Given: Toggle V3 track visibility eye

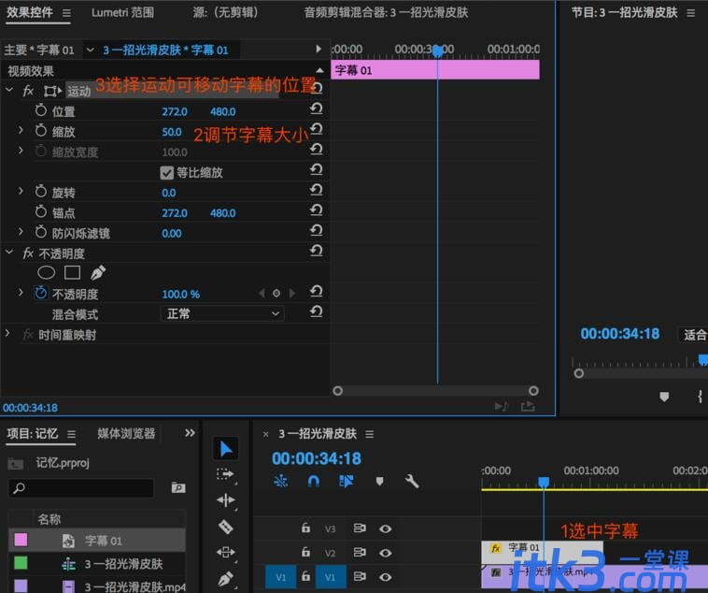Looking at the screenshot, I should tap(385, 528).
